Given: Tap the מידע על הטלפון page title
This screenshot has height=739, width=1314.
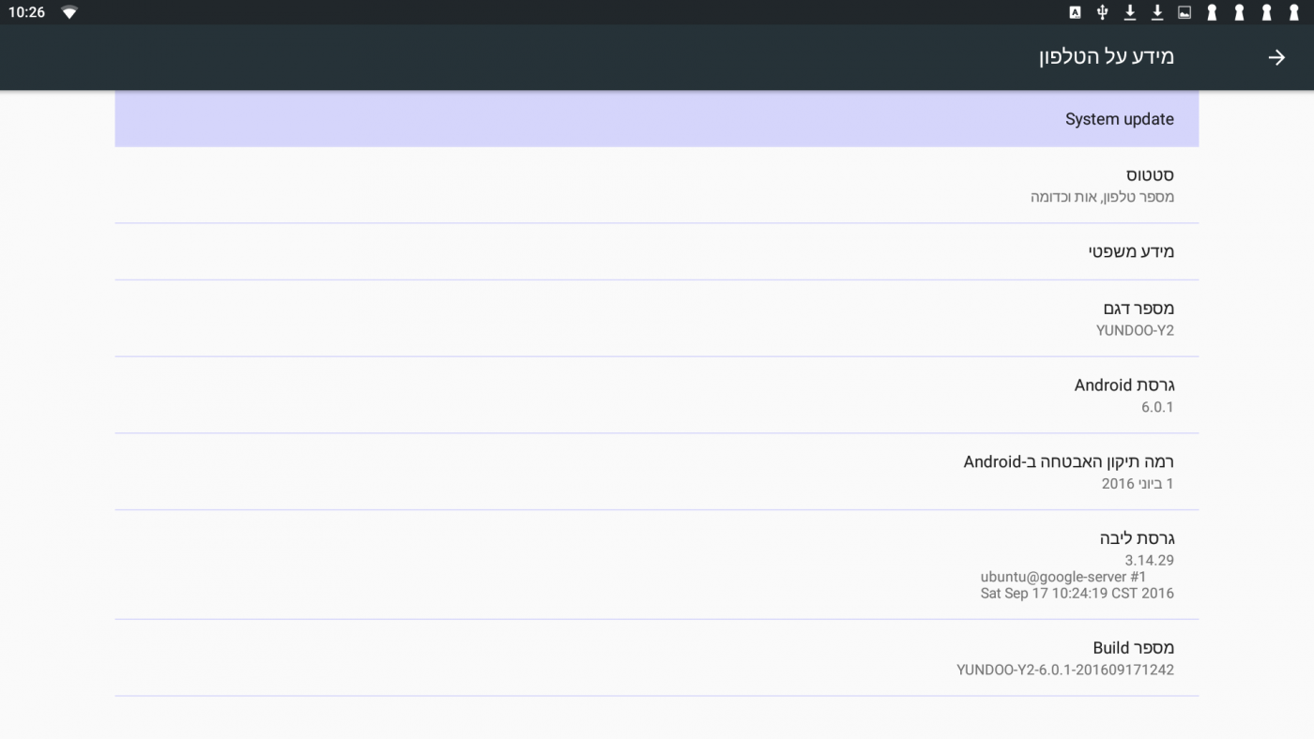Looking at the screenshot, I should pos(1106,57).
